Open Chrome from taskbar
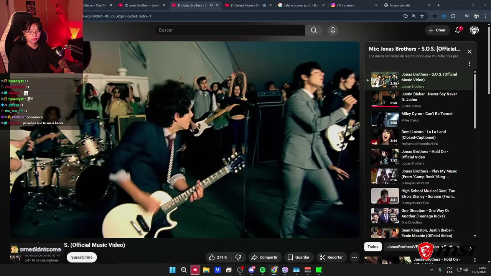491x276 pixels. [274, 270]
